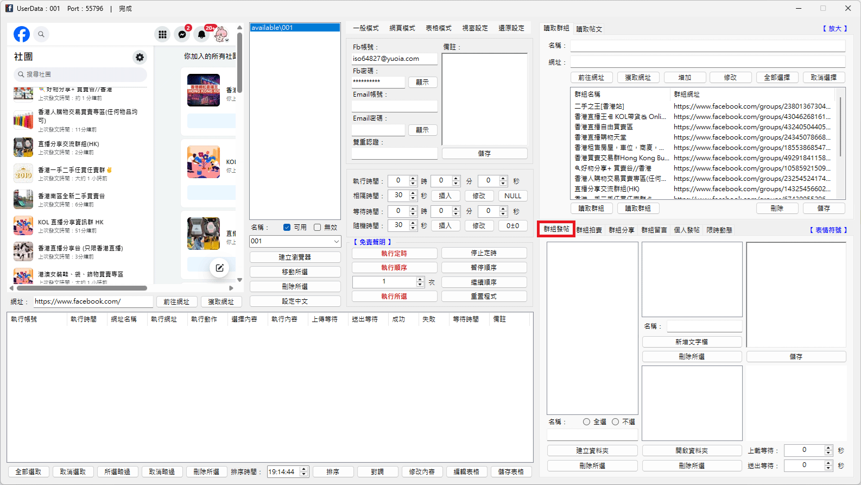Click in the 搜尋社團 search field
Viewport: 861px width, 485px height.
[80, 74]
